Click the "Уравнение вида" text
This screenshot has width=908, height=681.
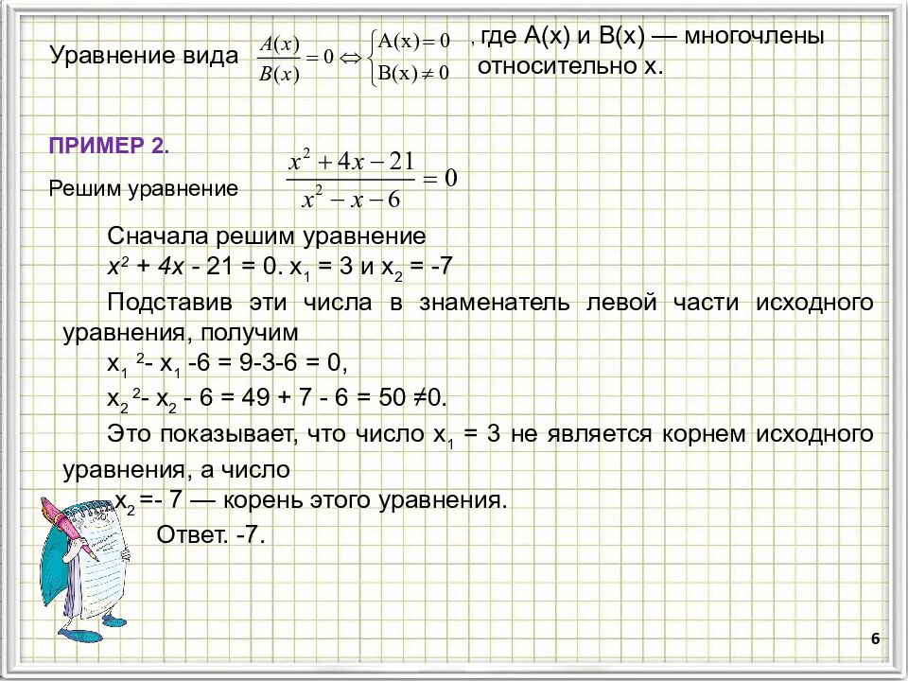144,56
